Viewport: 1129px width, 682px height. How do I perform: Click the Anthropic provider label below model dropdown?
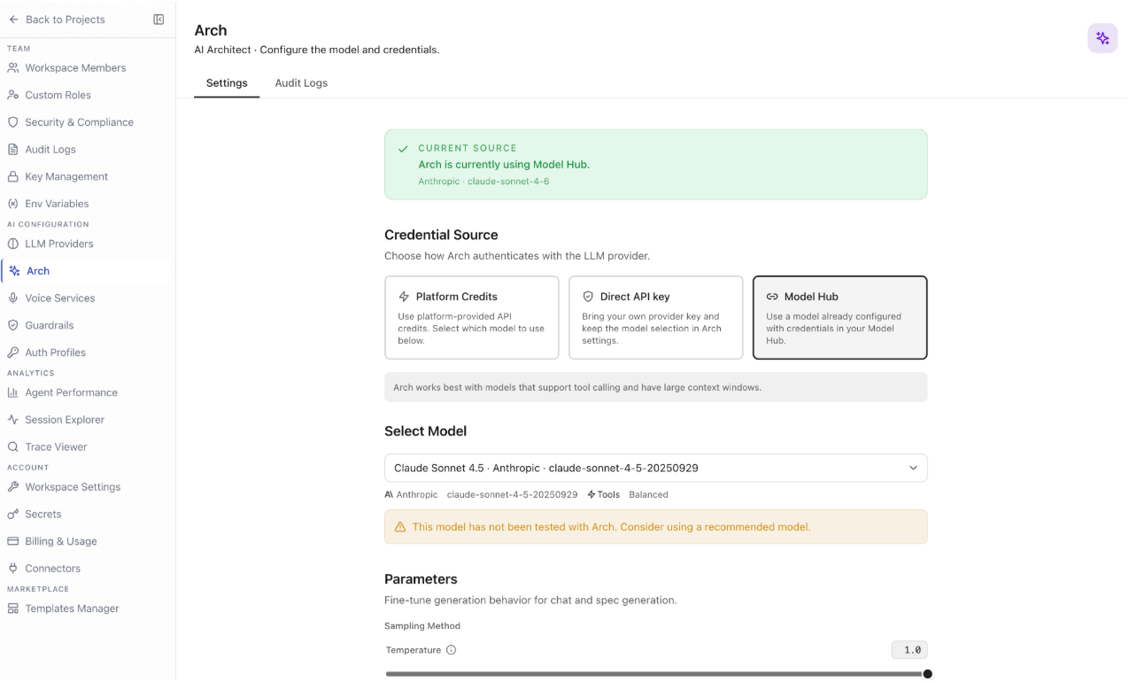pos(411,494)
